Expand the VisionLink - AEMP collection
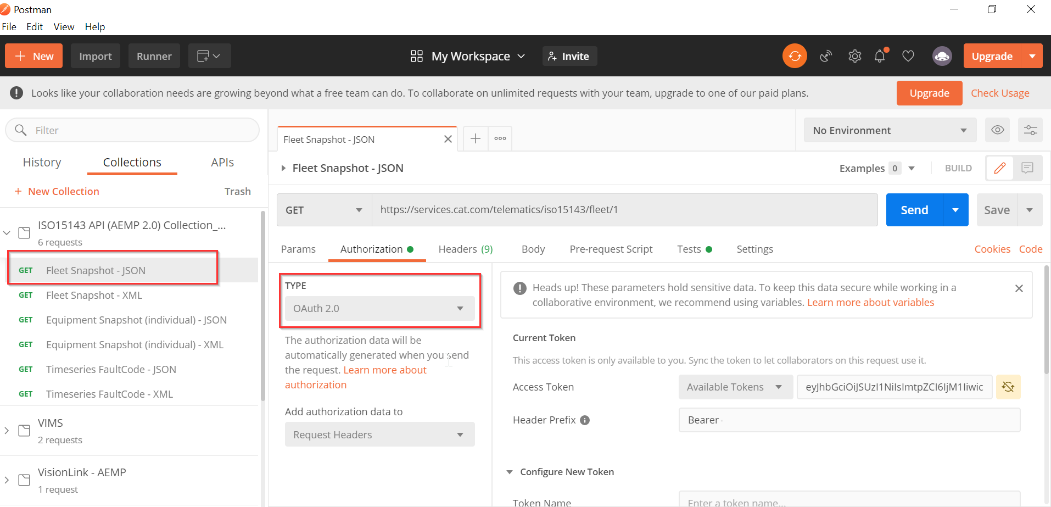The width and height of the screenshot is (1051, 507). point(7,480)
